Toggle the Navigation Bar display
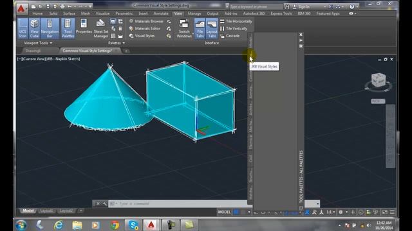Viewport: 412px width, 231px height. 50,28
